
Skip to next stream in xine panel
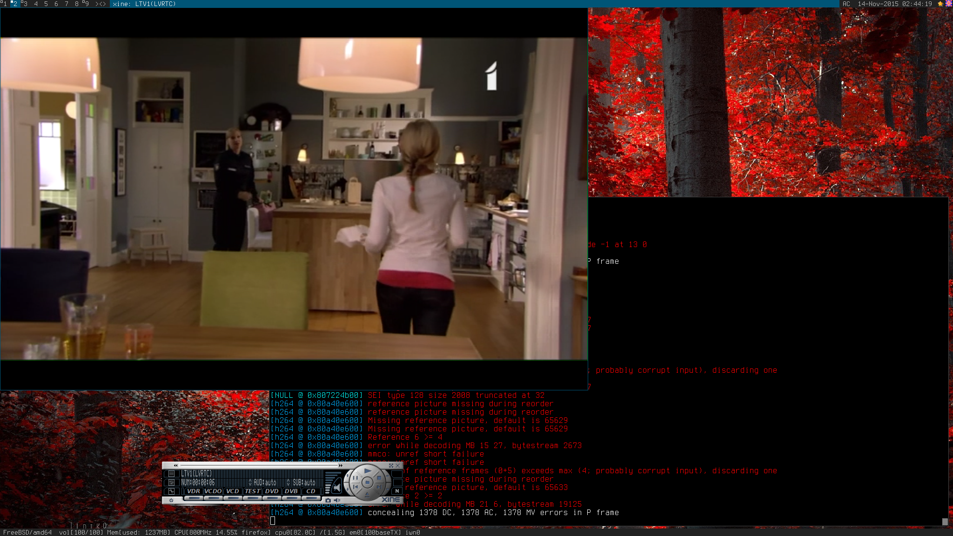tap(379, 487)
